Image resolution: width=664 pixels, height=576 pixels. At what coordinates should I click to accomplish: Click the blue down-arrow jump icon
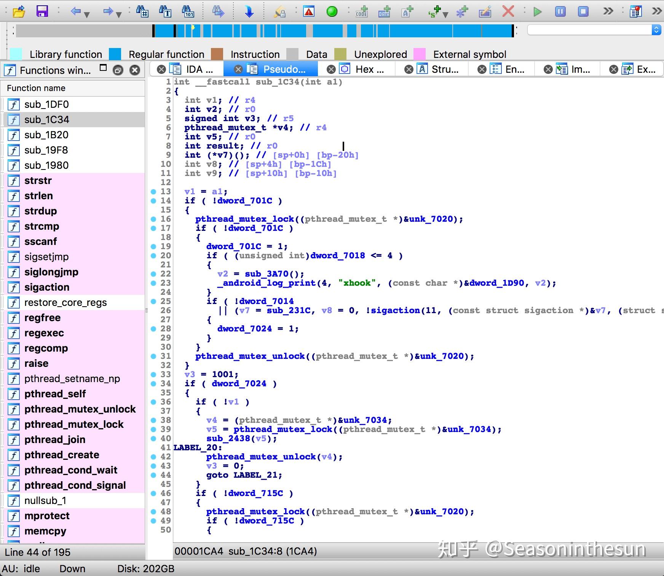pos(249,11)
